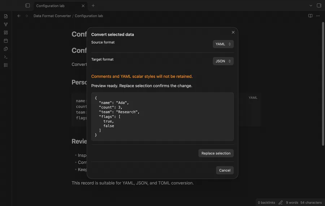This screenshot has height=206, width=325.
Task: Open the tab list chevron at top right
Action: (x=311, y=5)
